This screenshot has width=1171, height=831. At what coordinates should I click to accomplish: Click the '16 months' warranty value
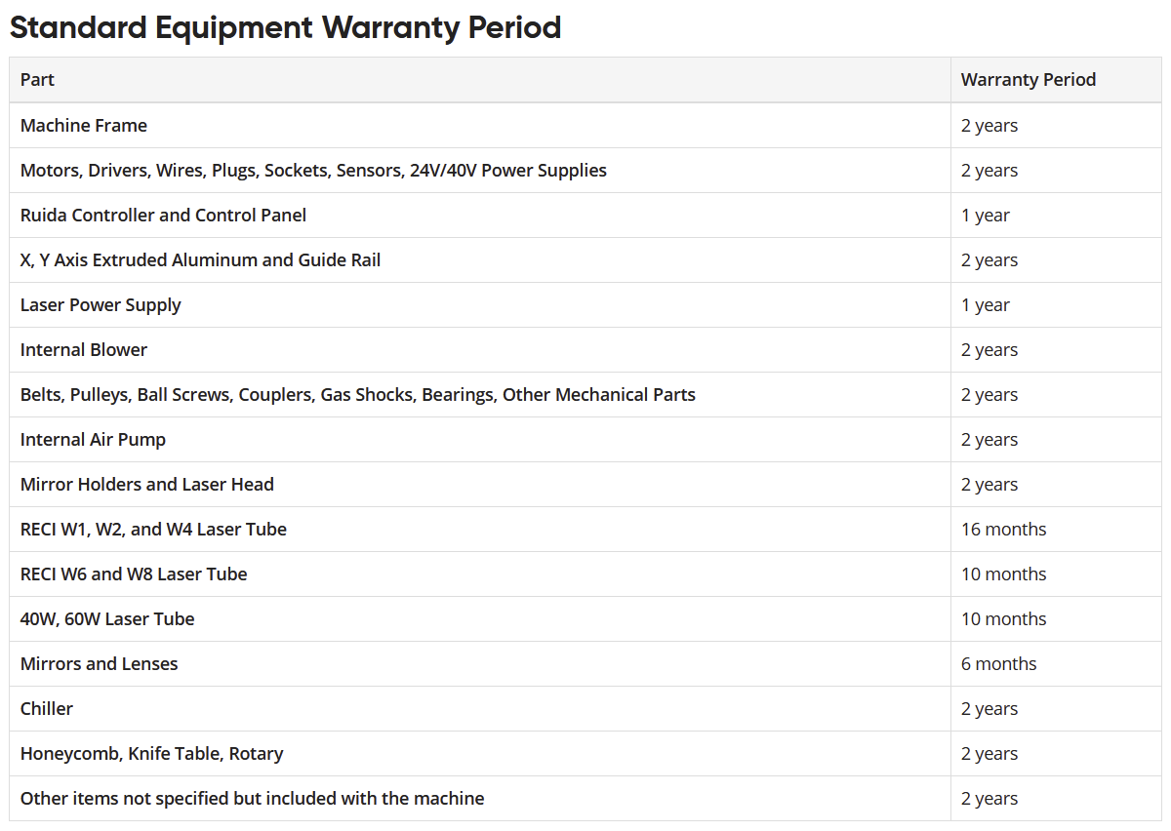pyautogui.click(x=1003, y=530)
